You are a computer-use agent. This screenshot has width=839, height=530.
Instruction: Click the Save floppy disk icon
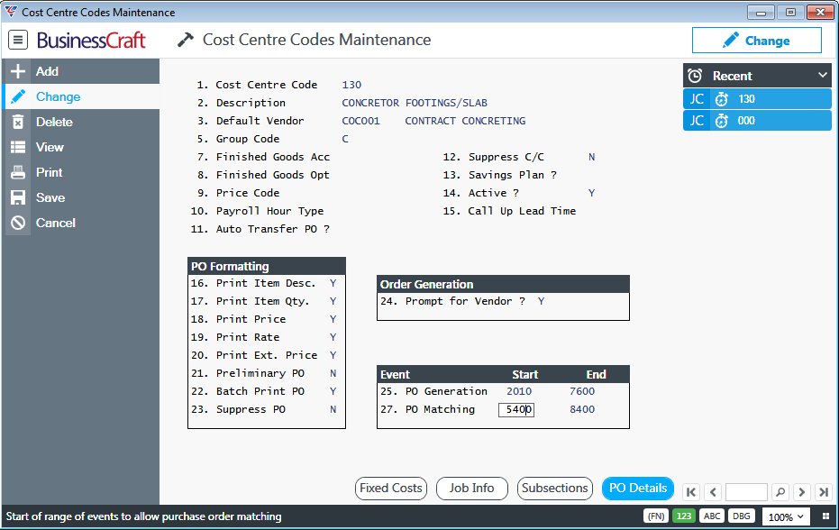coord(18,197)
